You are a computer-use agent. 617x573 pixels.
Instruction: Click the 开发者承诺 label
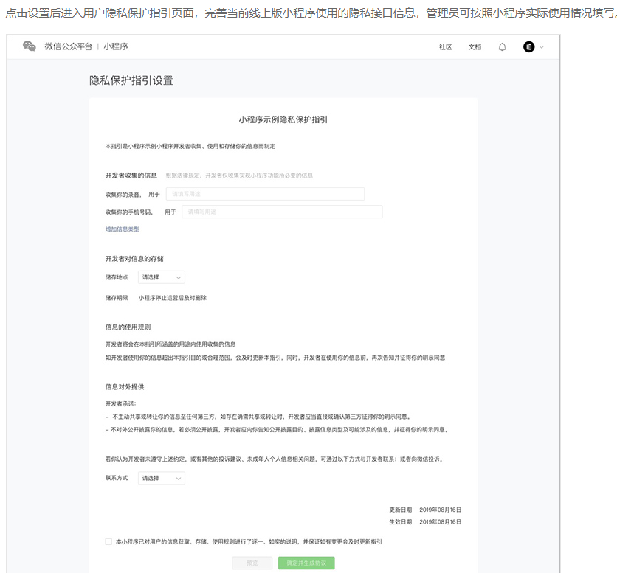(x=120, y=404)
